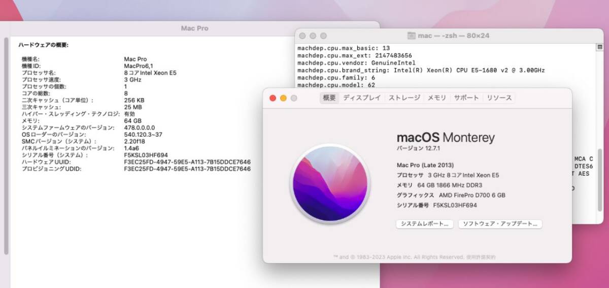The height and width of the screenshot is (288, 609).
Task: Click the ソフトウェア・アップデート button
Action: click(500, 224)
